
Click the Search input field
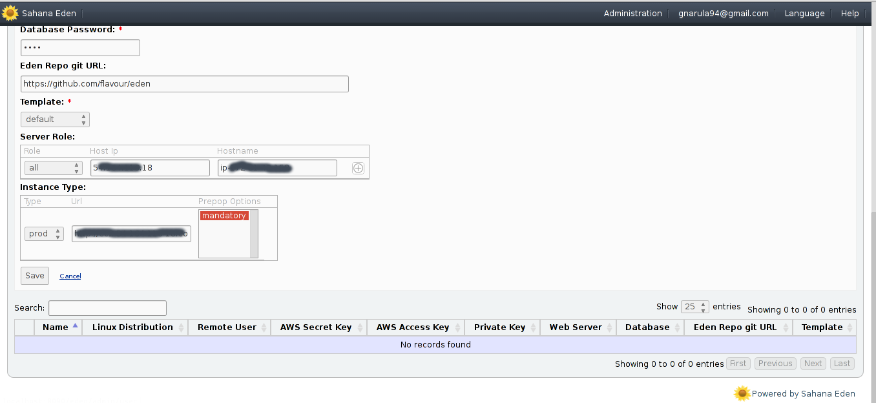[107, 308]
